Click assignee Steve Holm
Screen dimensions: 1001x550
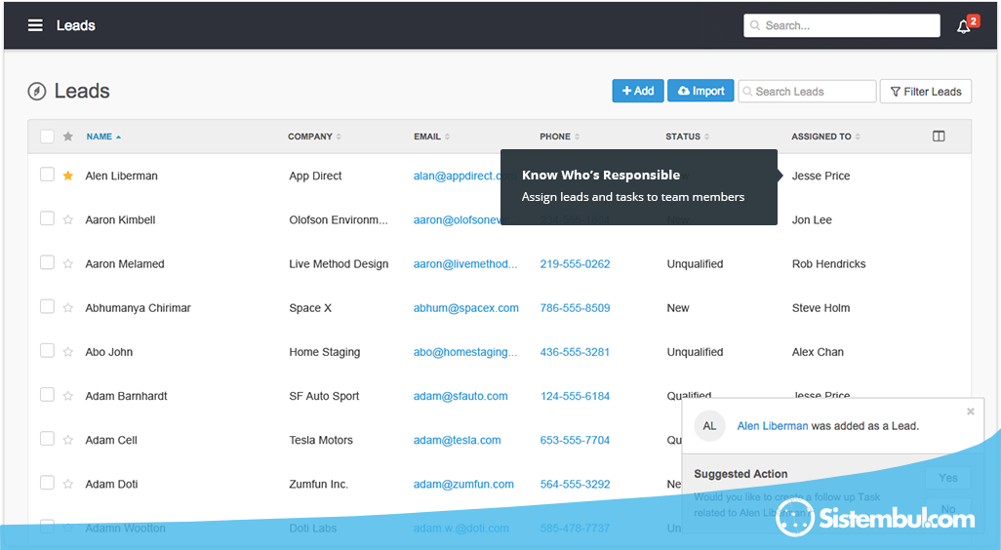pos(821,307)
